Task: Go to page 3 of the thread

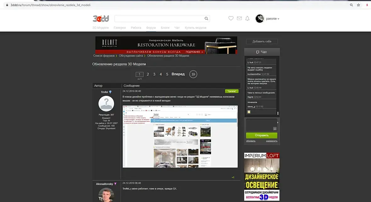Action: [154, 74]
